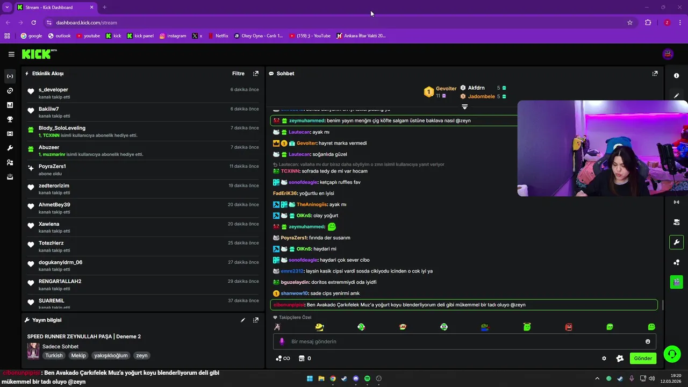Click the Gönder send button
Screen dimensions: 688x387
click(x=643, y=359)
